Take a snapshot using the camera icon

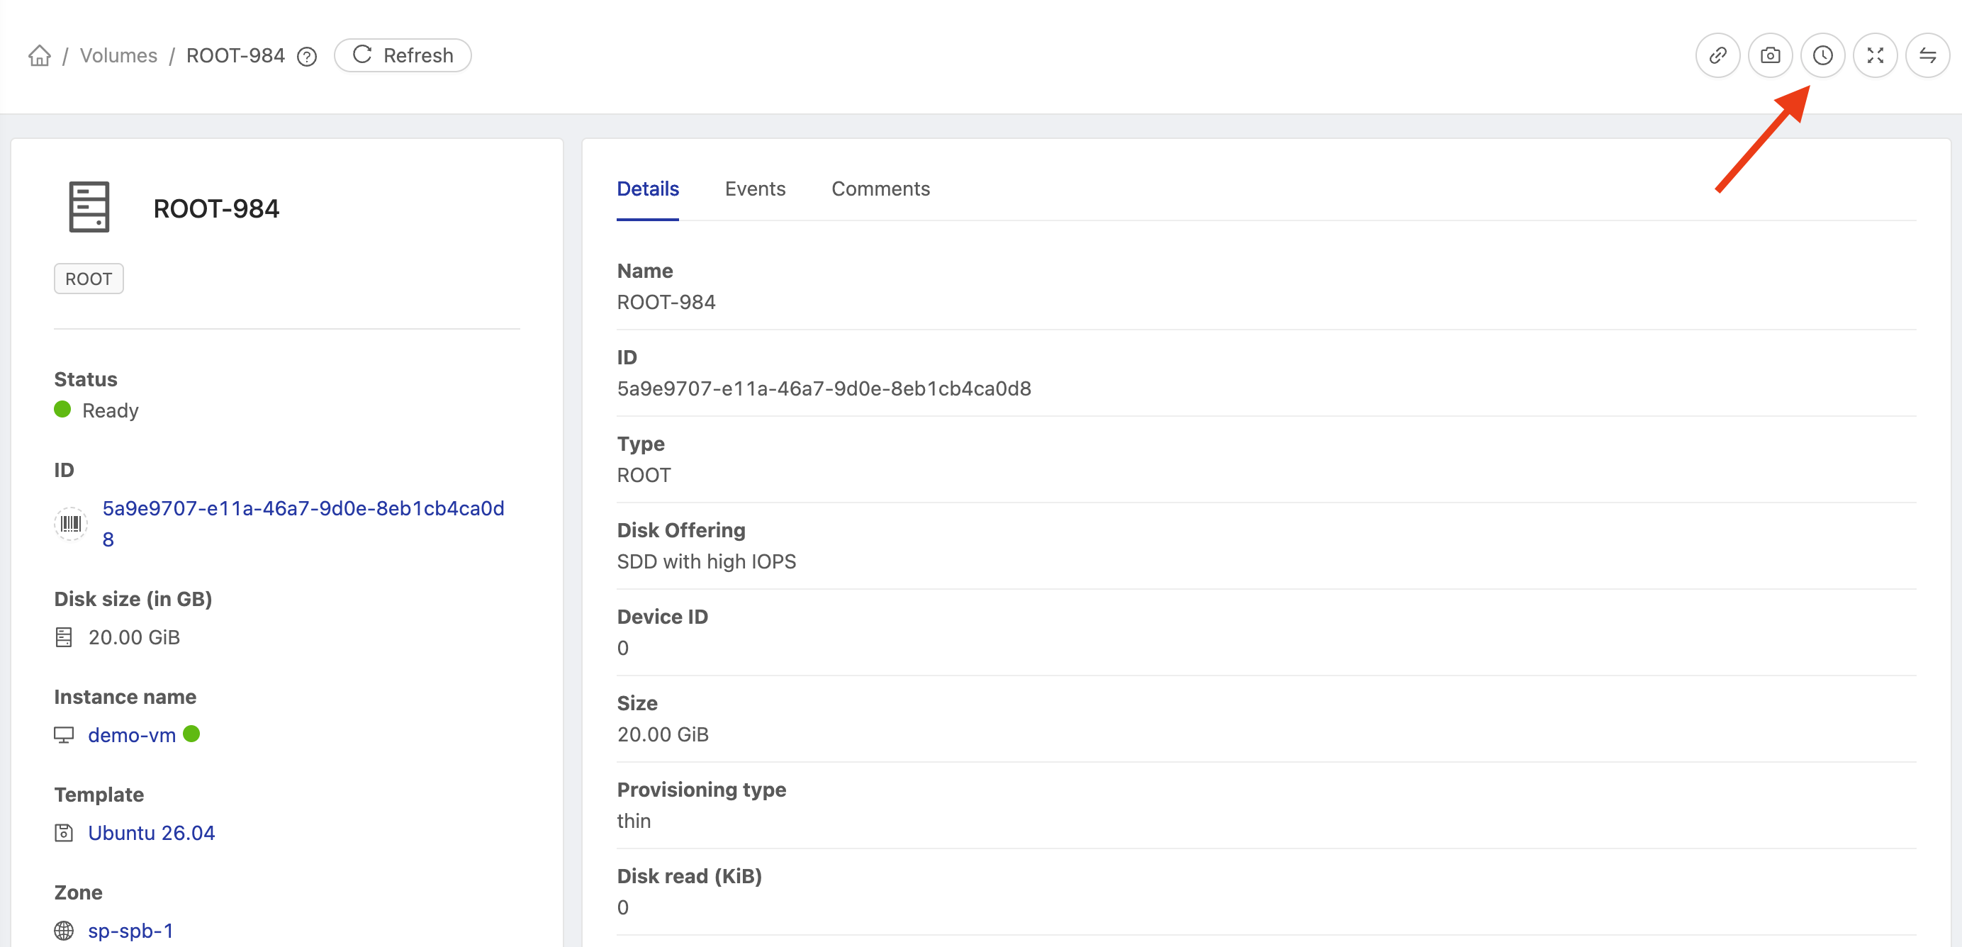coord(1770,55)
